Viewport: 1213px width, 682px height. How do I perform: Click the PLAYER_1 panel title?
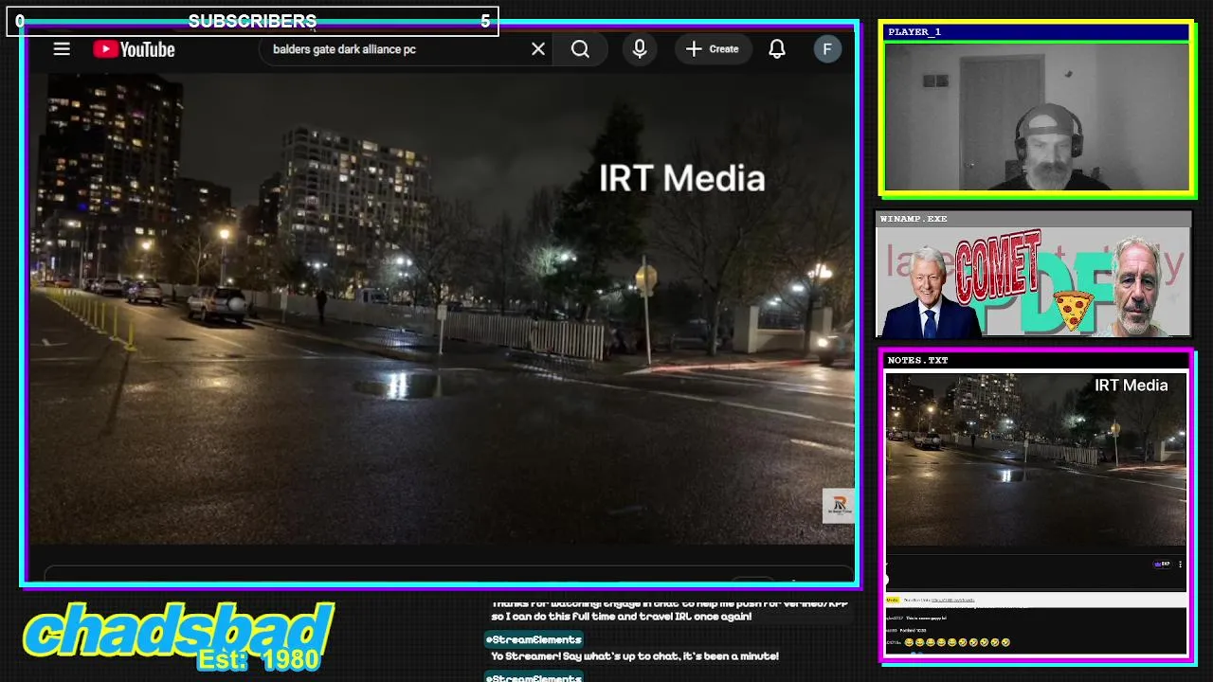click(914, 32)
